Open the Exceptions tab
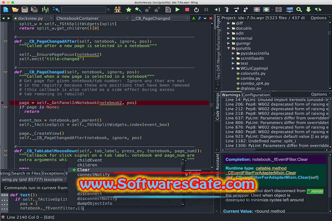Screen dimensions: 332x221 pyautogui.click(x=53, y=174)
